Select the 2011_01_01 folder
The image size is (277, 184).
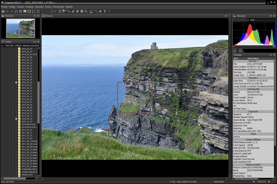click(x=27, y=130)
